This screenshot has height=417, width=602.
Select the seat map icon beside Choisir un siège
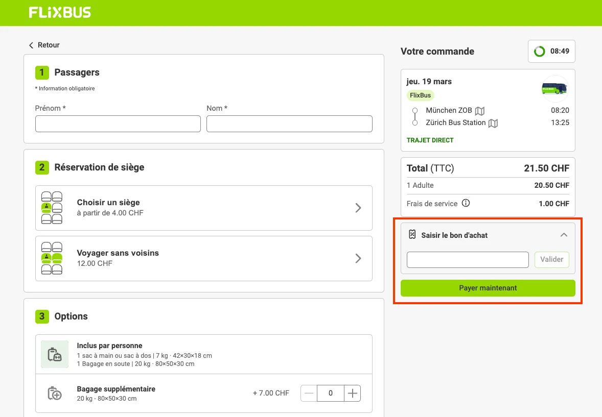52,208
